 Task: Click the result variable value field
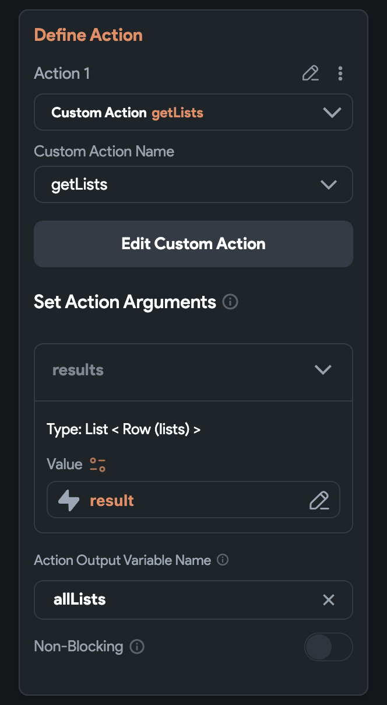pos(193,500)
